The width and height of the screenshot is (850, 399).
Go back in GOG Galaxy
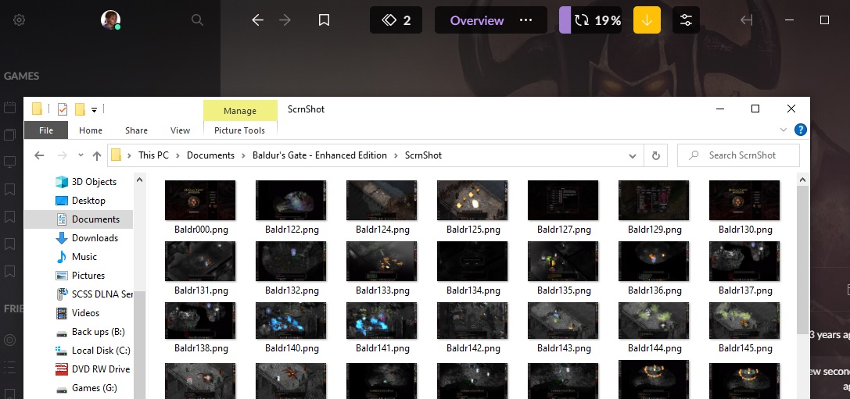[x=257, y=20]
